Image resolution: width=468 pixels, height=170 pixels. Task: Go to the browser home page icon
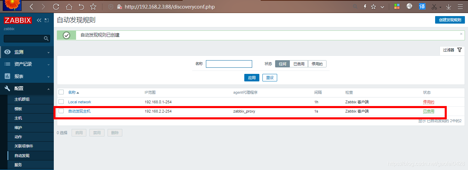click(69, 6)
